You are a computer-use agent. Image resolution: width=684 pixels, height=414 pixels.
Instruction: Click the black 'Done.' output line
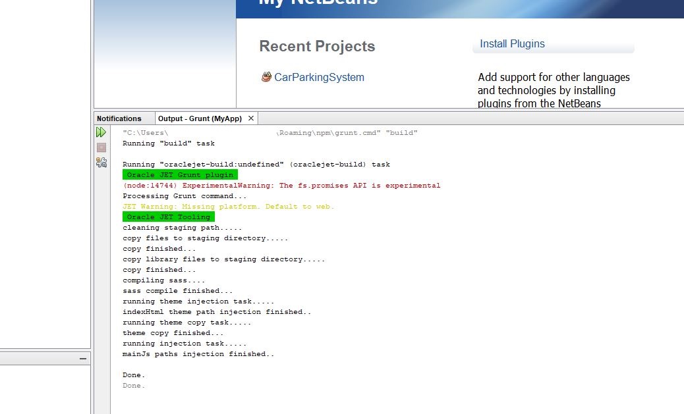tap(134, 375)
